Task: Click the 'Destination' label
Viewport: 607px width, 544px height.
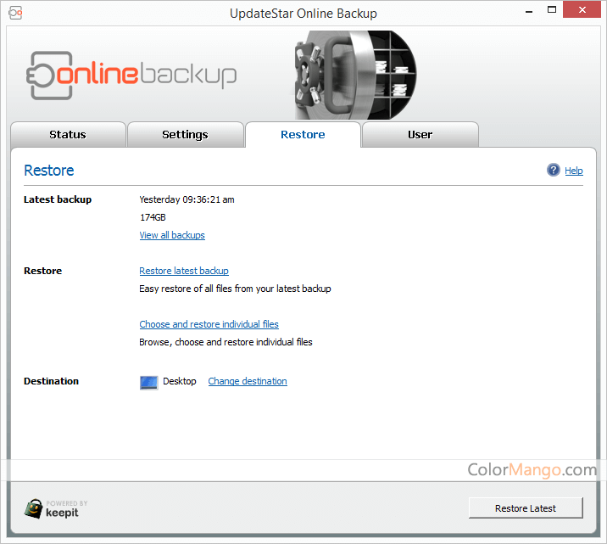Action: click(x=51, y=381)
